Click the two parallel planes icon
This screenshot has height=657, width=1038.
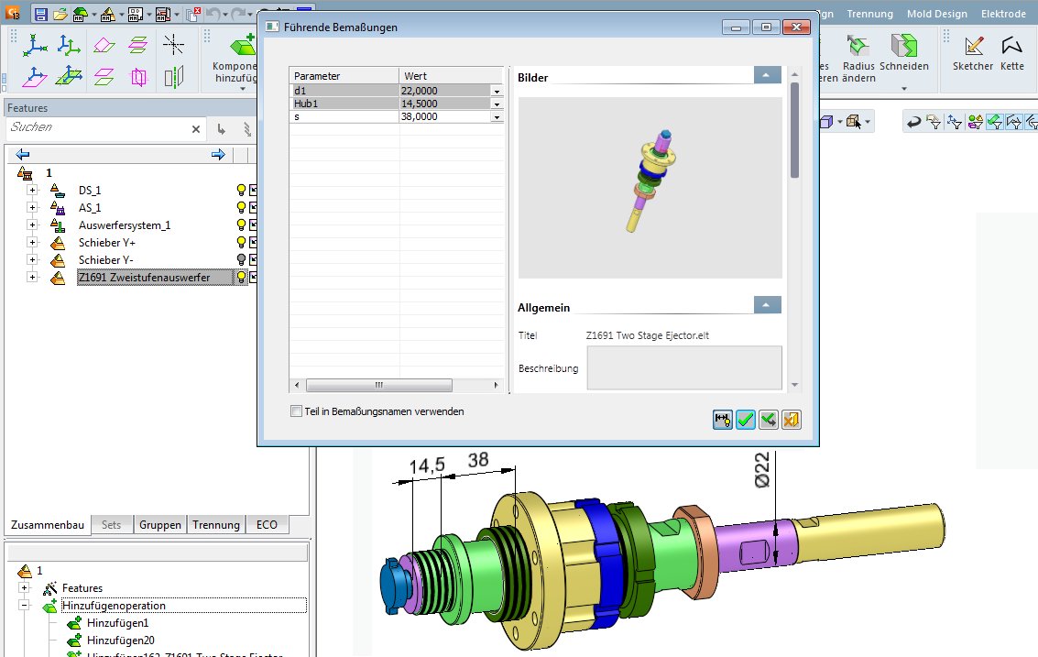104,77
